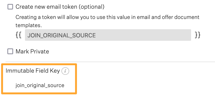Viewport: 215px width, 95px height.
Task: Tick the Mark Private checkbox
Action: point(10,52)
